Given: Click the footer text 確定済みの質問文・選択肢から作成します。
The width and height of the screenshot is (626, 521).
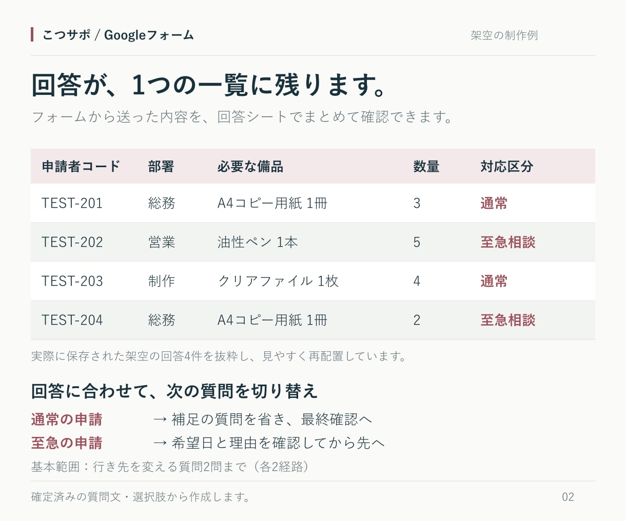Looking at the screenshot, I should 141,497.
